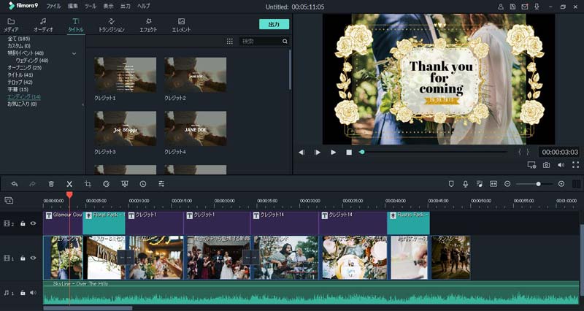Click the red playhead marker on timeline

point(69,195)
